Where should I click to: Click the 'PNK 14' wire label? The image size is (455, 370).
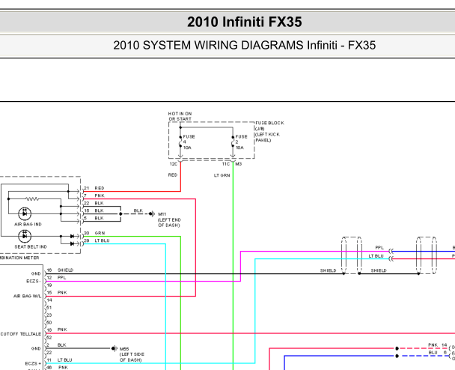438,345
